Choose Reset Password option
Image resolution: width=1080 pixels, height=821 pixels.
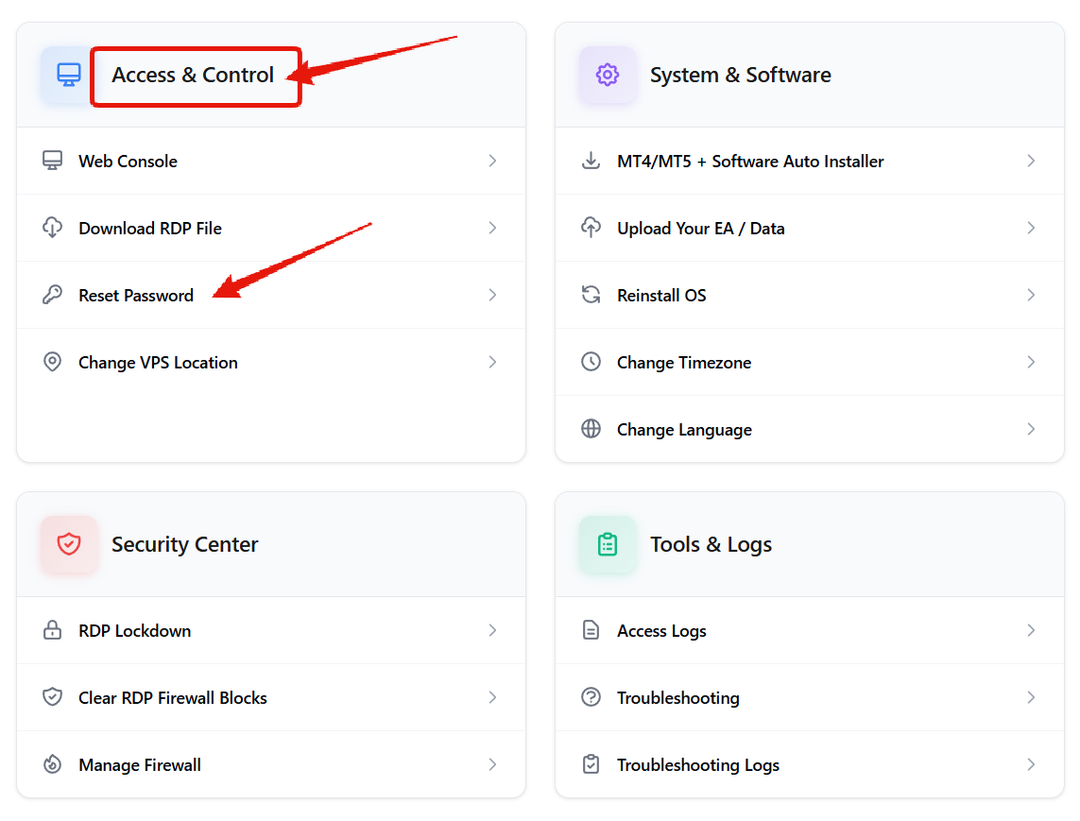270,295
